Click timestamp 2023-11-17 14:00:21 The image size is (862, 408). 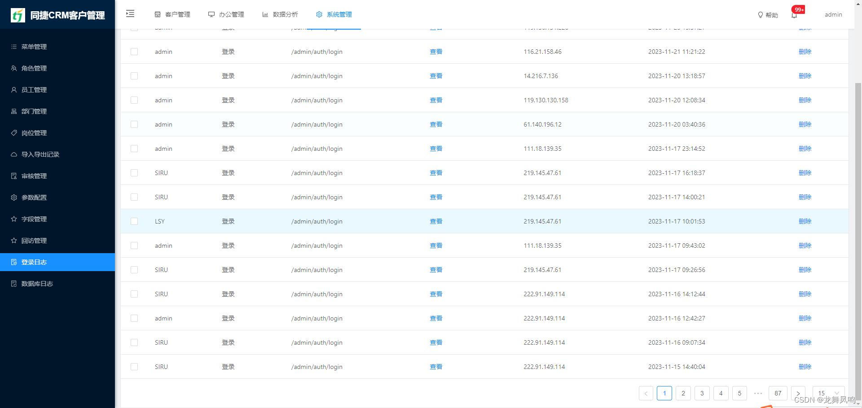(x=677, y=197)
